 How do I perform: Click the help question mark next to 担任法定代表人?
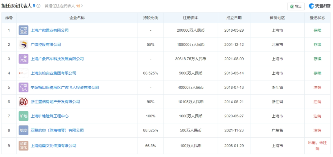click(39, 6)
